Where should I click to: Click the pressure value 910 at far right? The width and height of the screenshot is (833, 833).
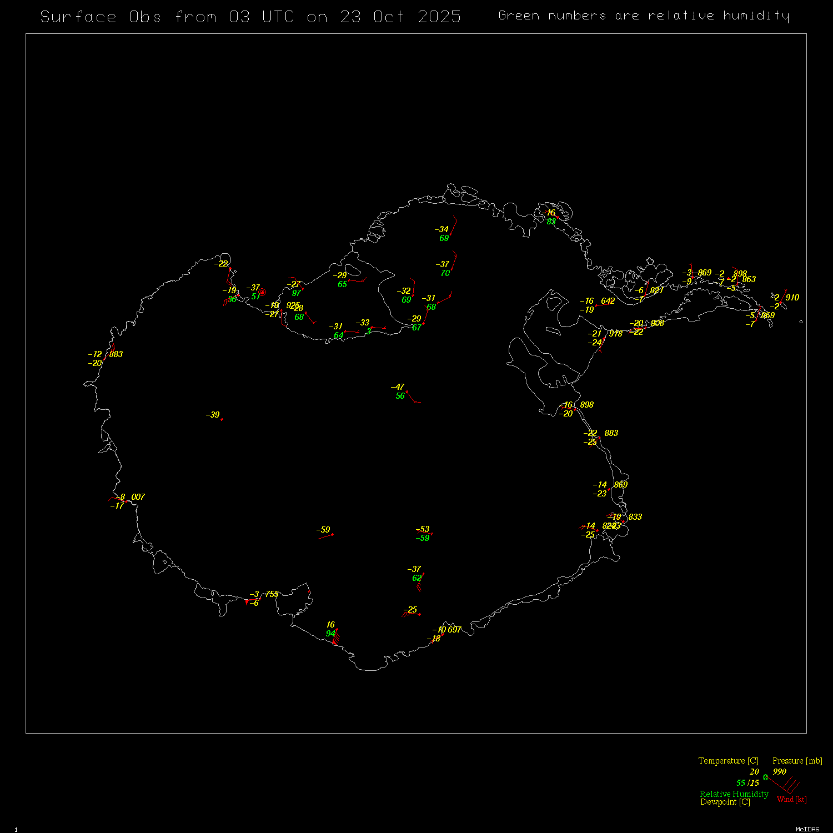pos(792,298)
